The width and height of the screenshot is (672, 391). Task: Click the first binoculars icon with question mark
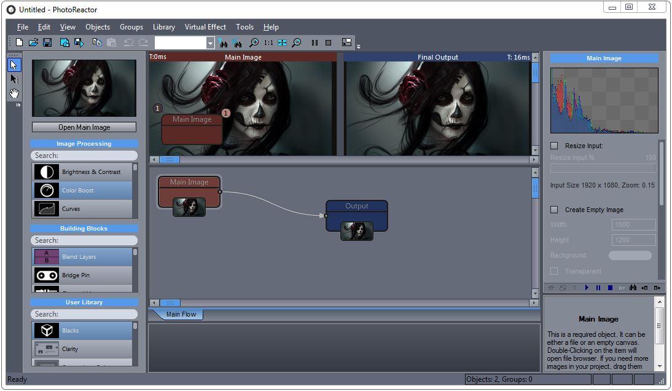(x=223, y=42)
